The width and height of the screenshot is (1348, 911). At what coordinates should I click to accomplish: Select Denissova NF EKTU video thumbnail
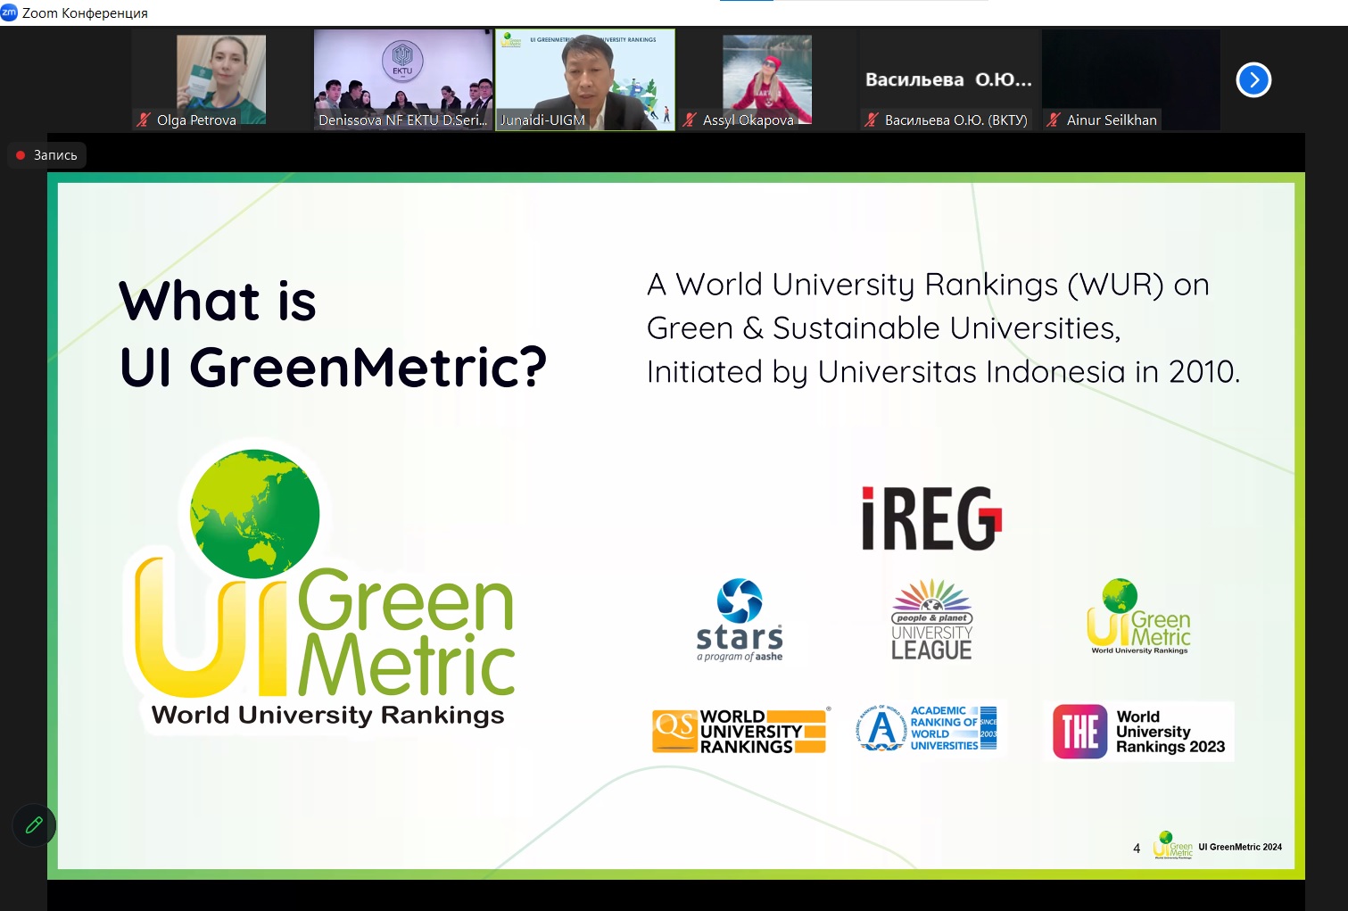tap(402, 79)
